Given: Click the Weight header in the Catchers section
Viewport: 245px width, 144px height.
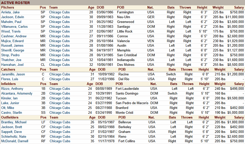Looking at the screenshot, I should (220, 69).
